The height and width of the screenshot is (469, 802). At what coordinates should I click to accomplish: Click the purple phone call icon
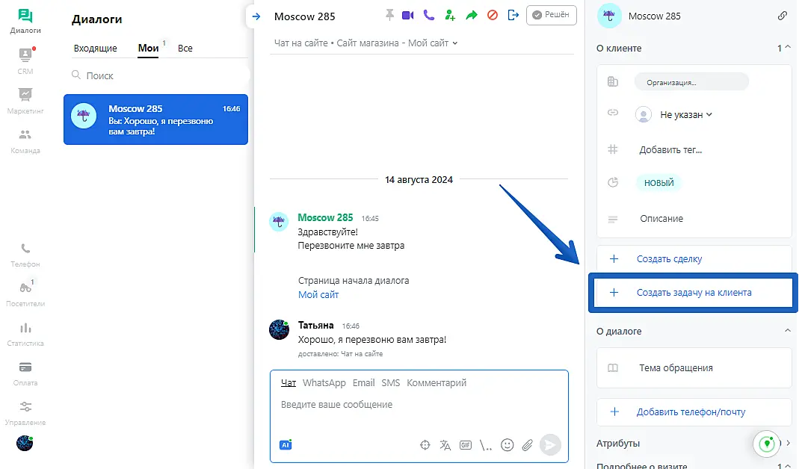click(x=428, y=15)
